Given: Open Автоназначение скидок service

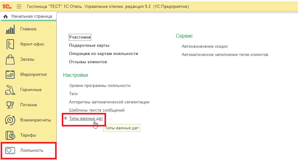Looking at the screenshot, I should pos(205,46).
